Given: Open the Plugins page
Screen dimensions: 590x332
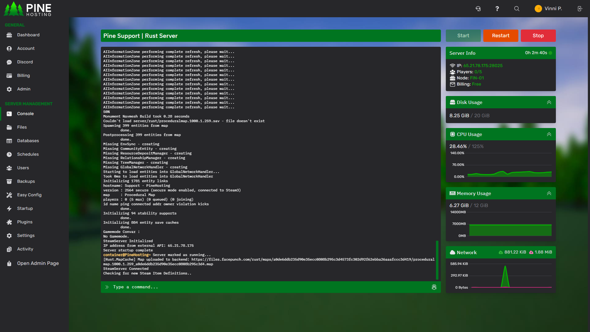Looking at the screenshot, I should (x=24, y=222).
